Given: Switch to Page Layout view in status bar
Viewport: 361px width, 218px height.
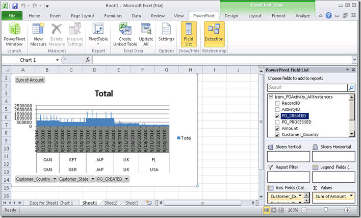Looking at the screenshot, I should tap(274, 210).
